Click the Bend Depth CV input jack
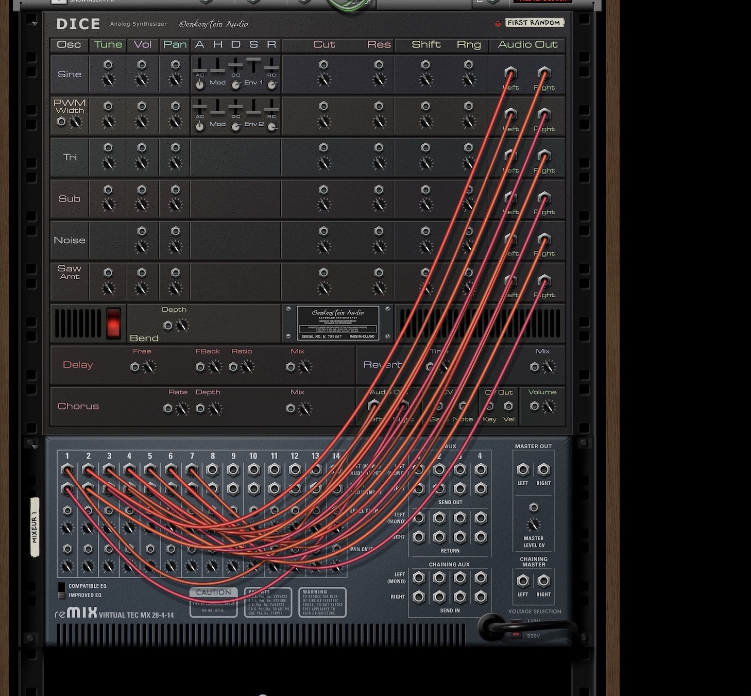 (x=167, y=326)
